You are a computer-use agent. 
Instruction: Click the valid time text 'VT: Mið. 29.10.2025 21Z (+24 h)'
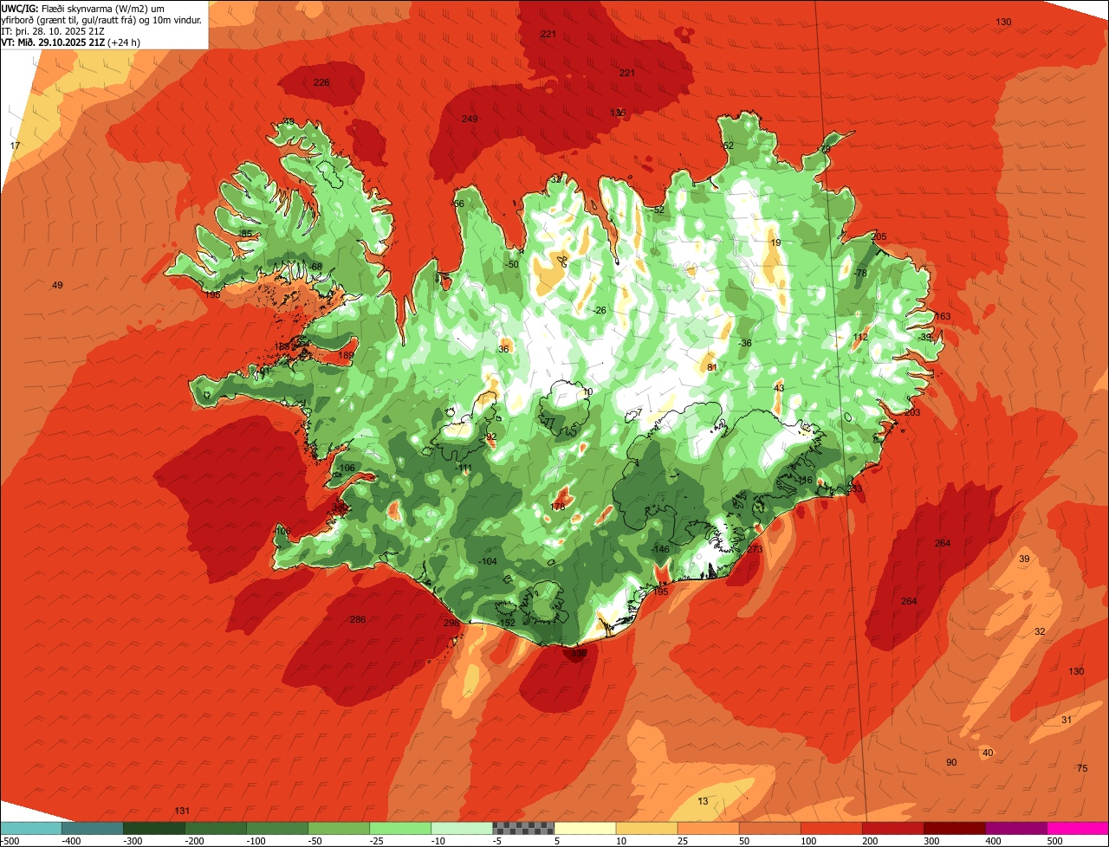pyautogui.click(x=72, y=42)
